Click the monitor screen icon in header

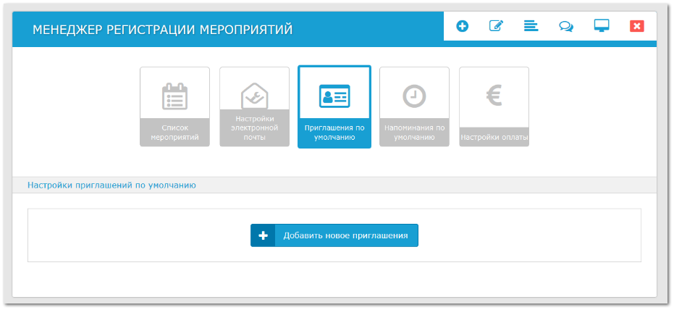601,26
